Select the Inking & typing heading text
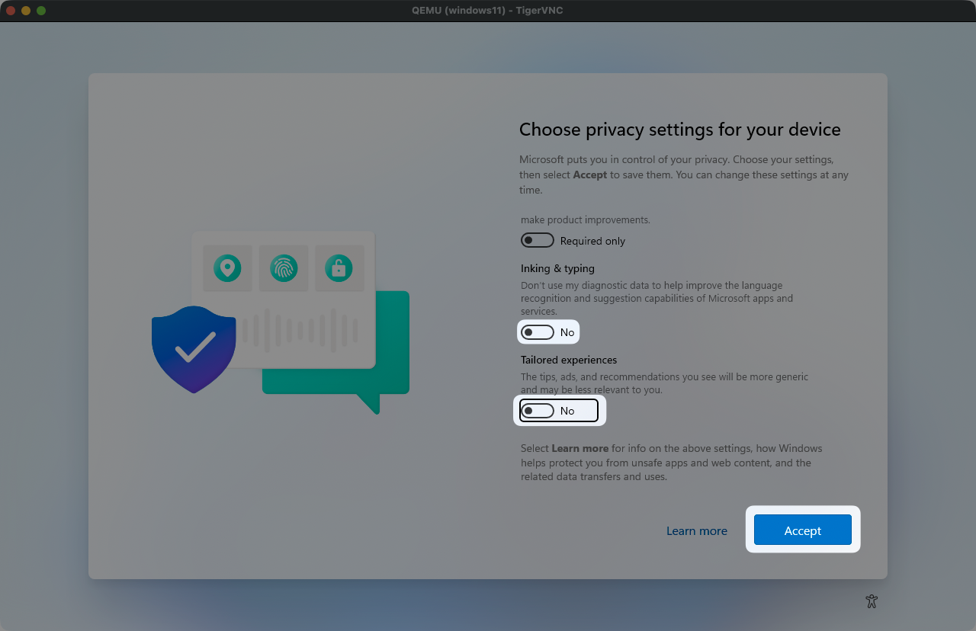Viewport: 976px width, 631px height. (557, 269)
